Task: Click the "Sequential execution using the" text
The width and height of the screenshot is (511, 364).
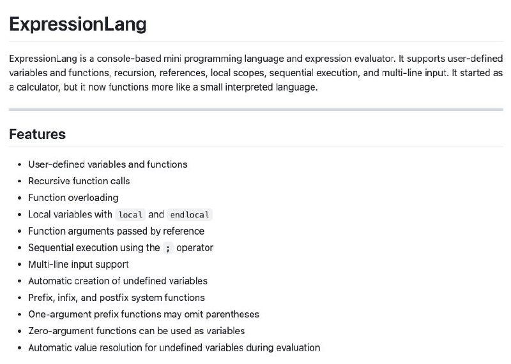Action: 94,247
